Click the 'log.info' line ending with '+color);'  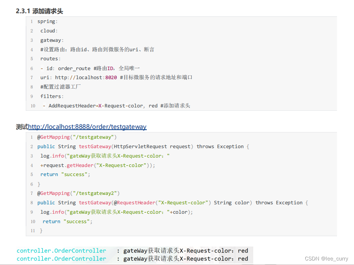[x=117, y=212]
